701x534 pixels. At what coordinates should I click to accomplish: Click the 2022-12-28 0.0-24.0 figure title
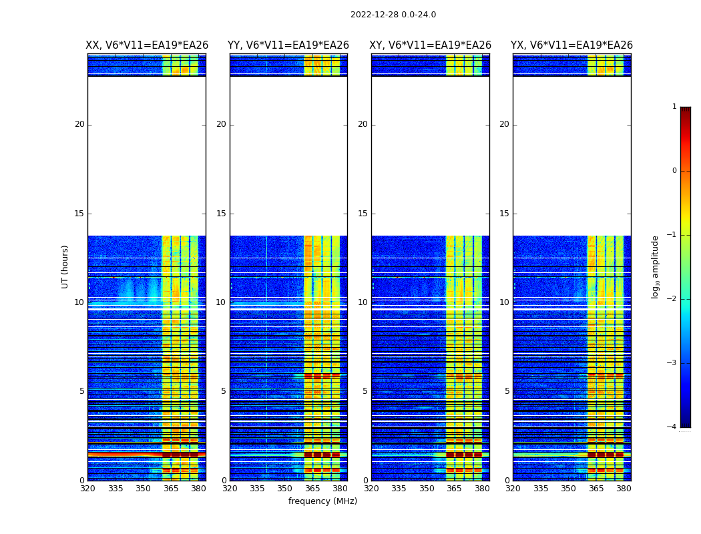pyautogui.click(x=393, y=15)
